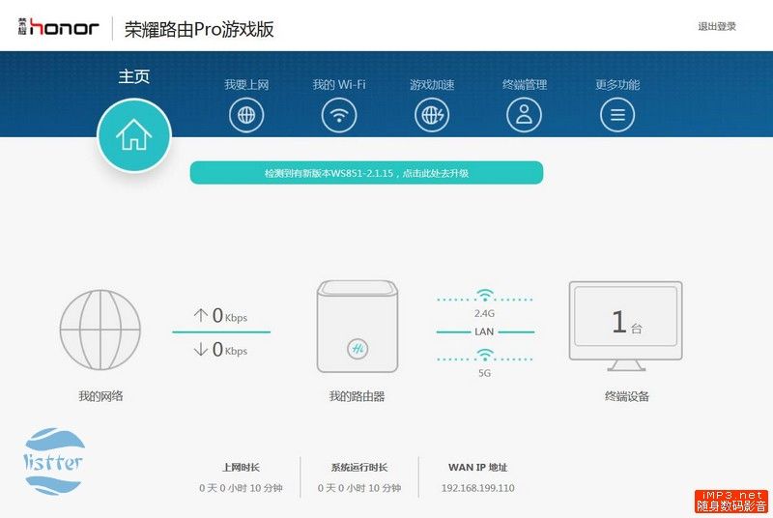The image size is (773, 518).
Task: Click the 我的路由器 router illustration
Action: [358, 327]
